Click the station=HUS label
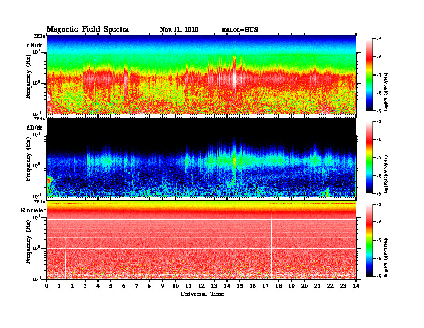Viewport: 424px width, 328px height. (239, 30)
